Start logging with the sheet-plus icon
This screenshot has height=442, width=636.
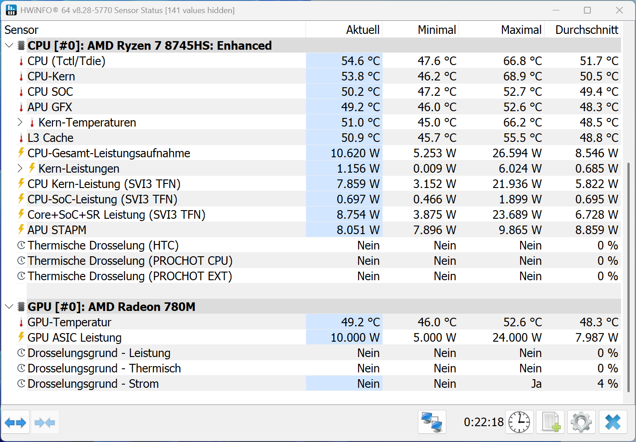click(550, 423)
